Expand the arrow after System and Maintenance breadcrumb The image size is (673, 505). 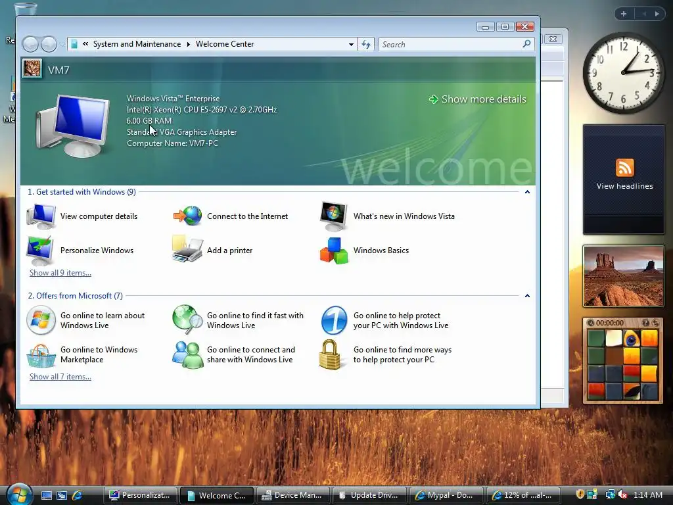point(188,44)
